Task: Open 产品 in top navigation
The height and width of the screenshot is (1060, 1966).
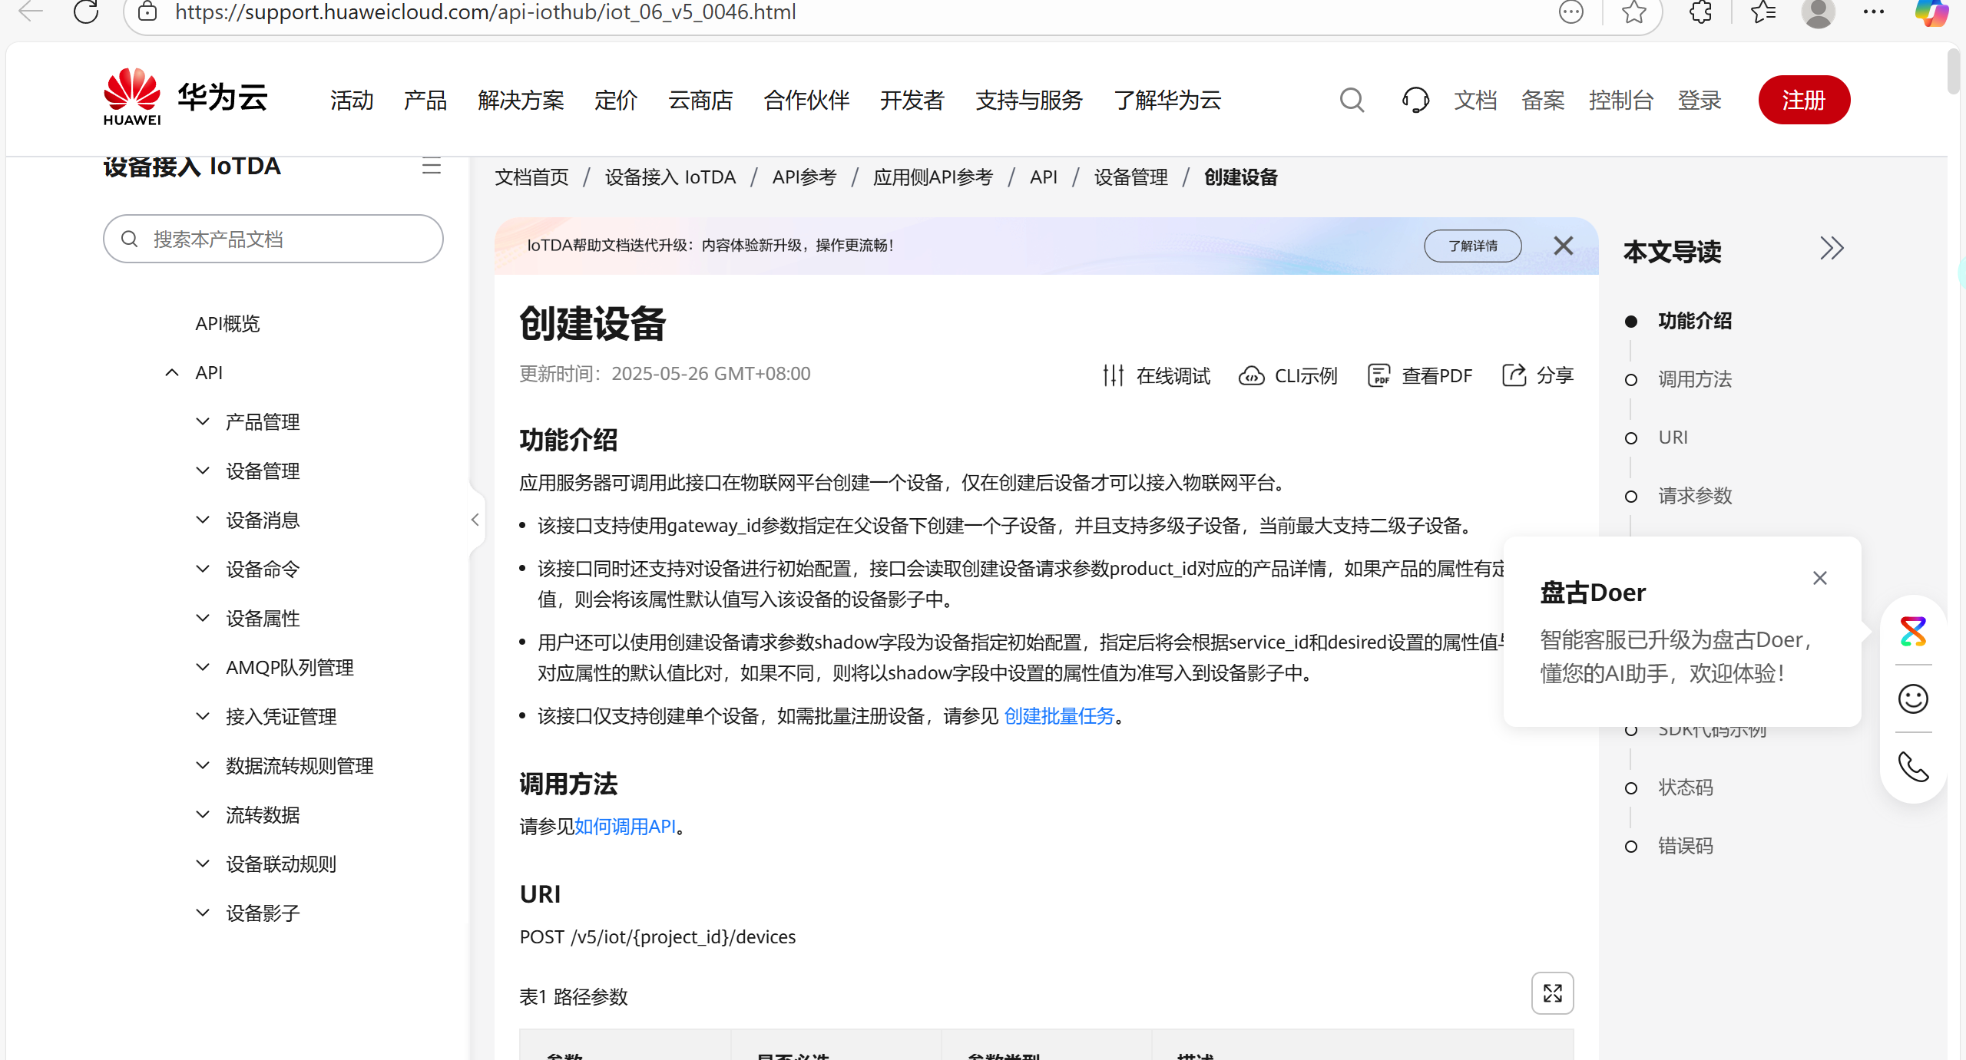Action: pos(425,100)
